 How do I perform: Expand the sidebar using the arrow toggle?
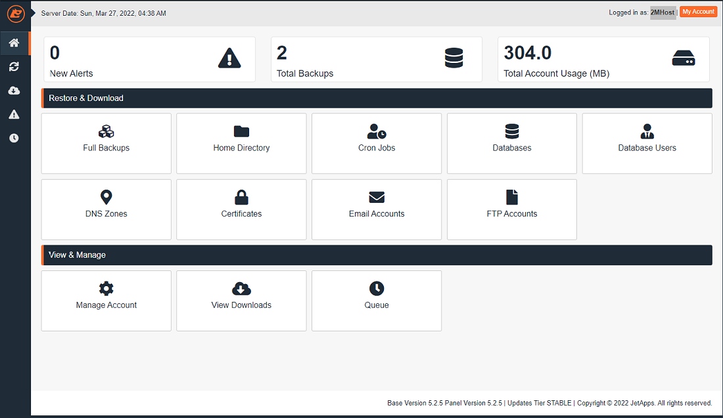[33, 12]
